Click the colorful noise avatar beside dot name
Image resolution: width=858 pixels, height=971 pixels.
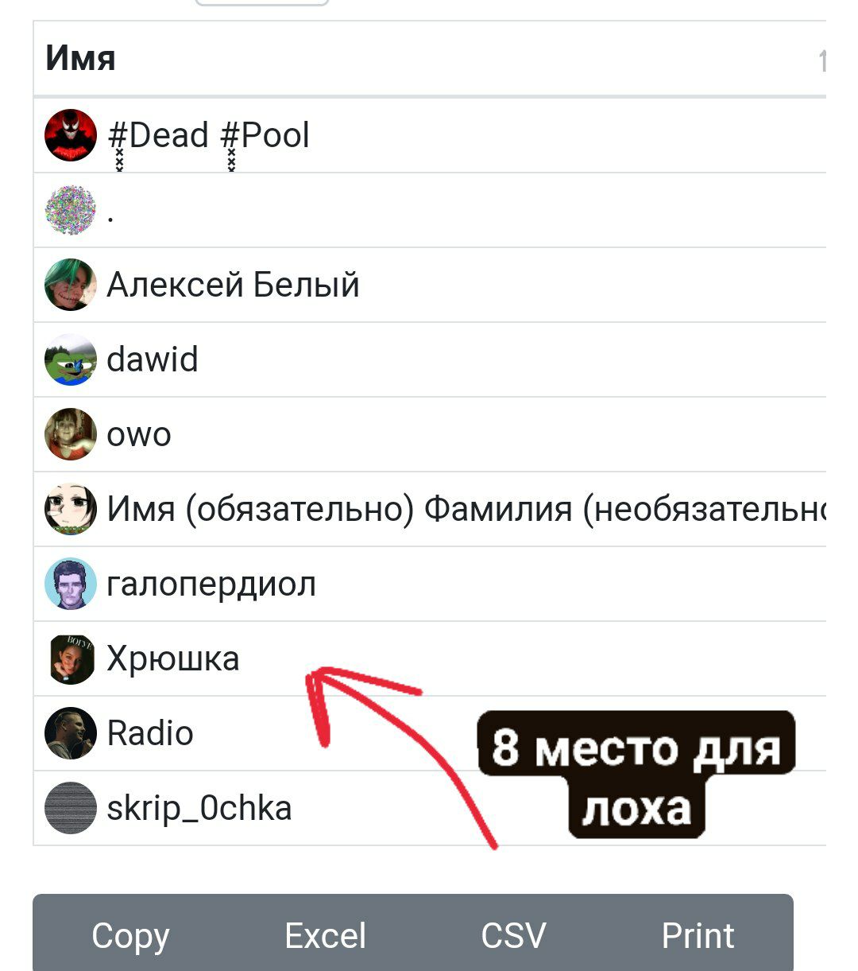[70, 210]
